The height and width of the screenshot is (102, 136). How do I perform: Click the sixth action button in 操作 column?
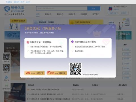point(127,73)
